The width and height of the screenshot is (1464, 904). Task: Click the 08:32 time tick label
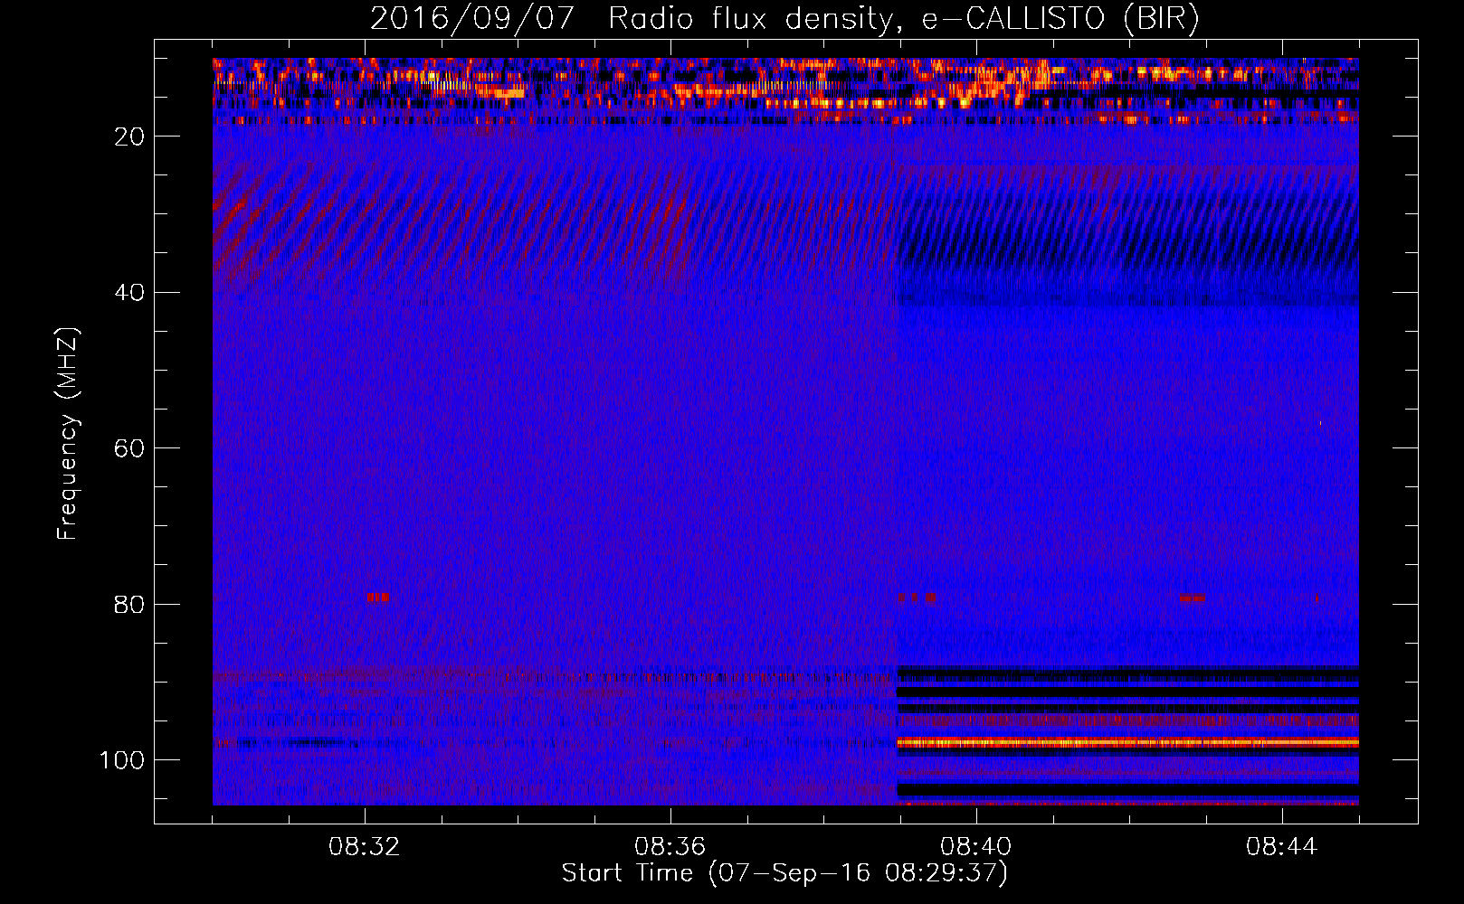tap(365, 847)
